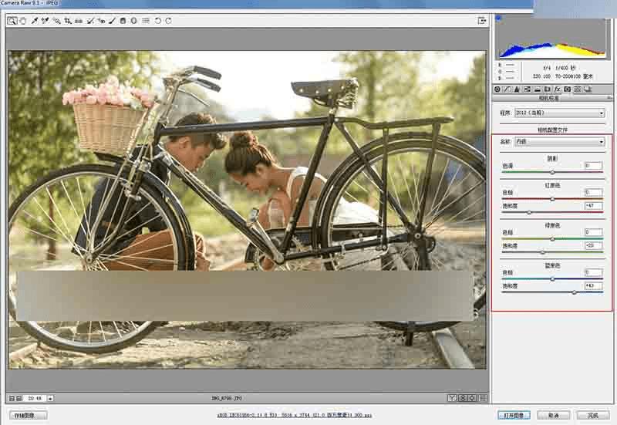Rotate image 90° clockwise

pyautogui.click(x=169, y=21)
